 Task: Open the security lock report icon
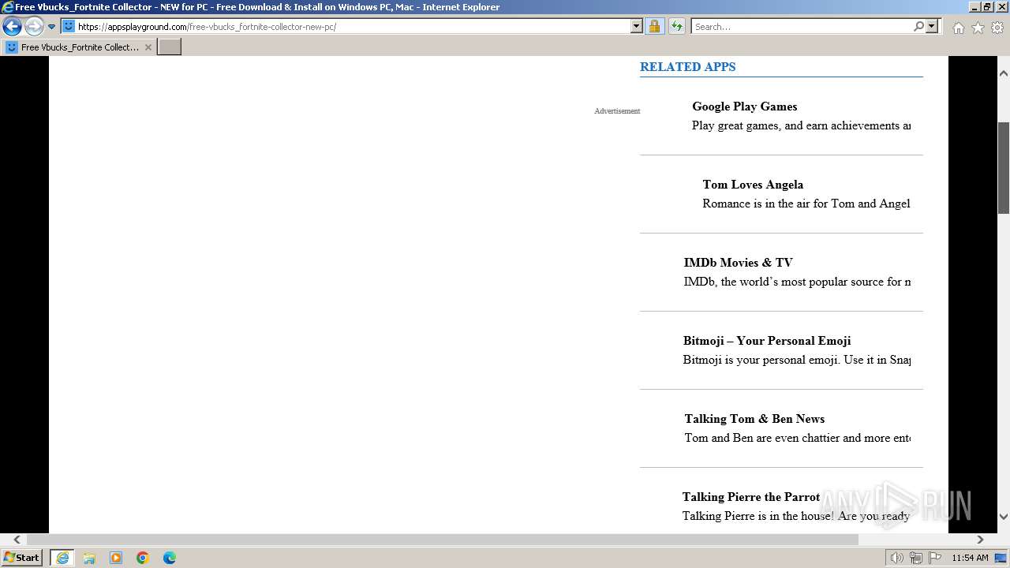[x=654, y=26]
